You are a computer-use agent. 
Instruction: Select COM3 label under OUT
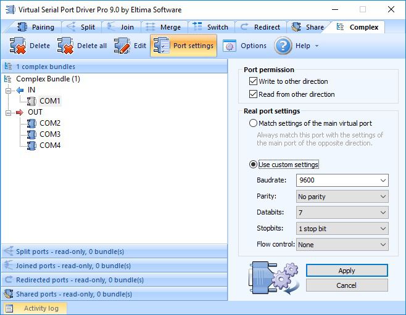50,134
